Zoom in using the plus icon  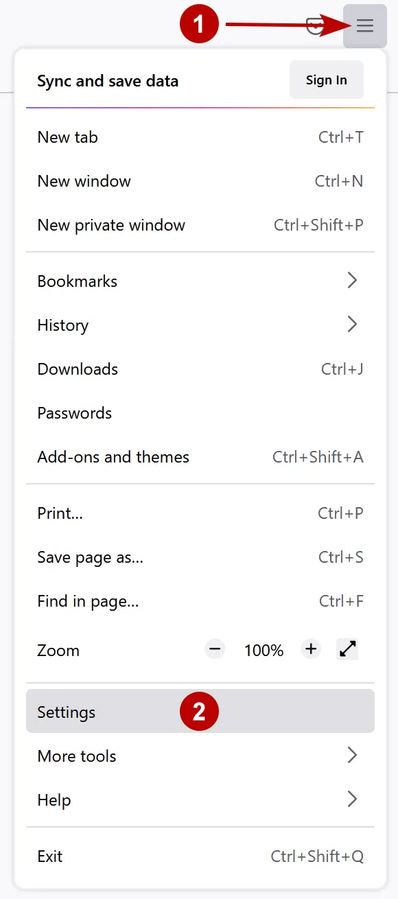point(310,649)
